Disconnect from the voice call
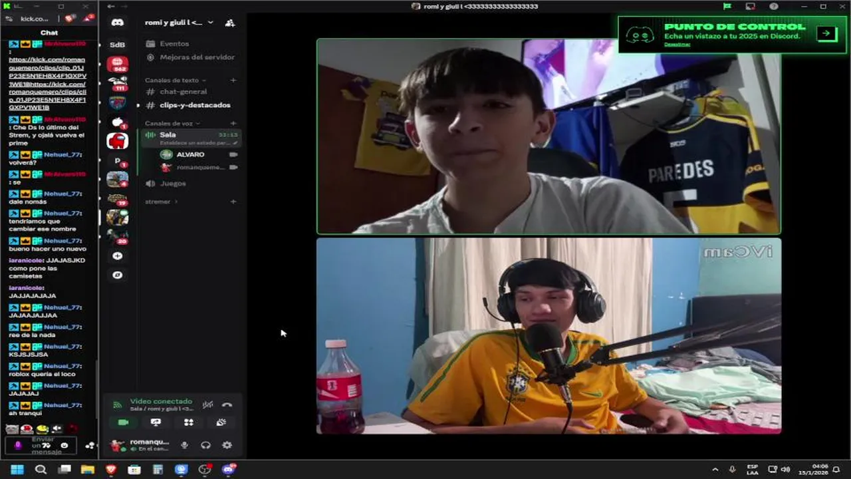The height and width of the screenshot is (479, 851). point(227,404)
